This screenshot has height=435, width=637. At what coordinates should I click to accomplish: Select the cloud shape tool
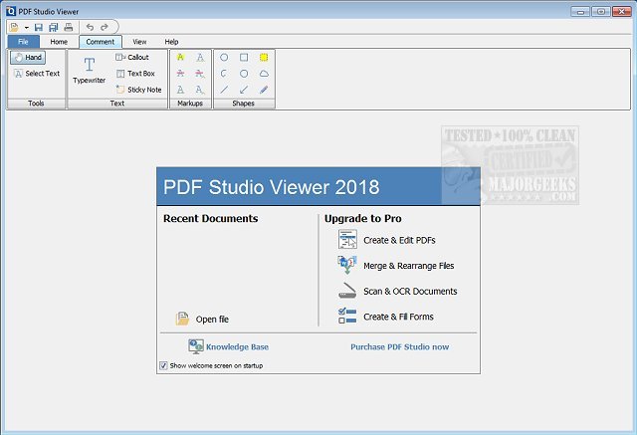pyautogui.click(x=264, y=74)
